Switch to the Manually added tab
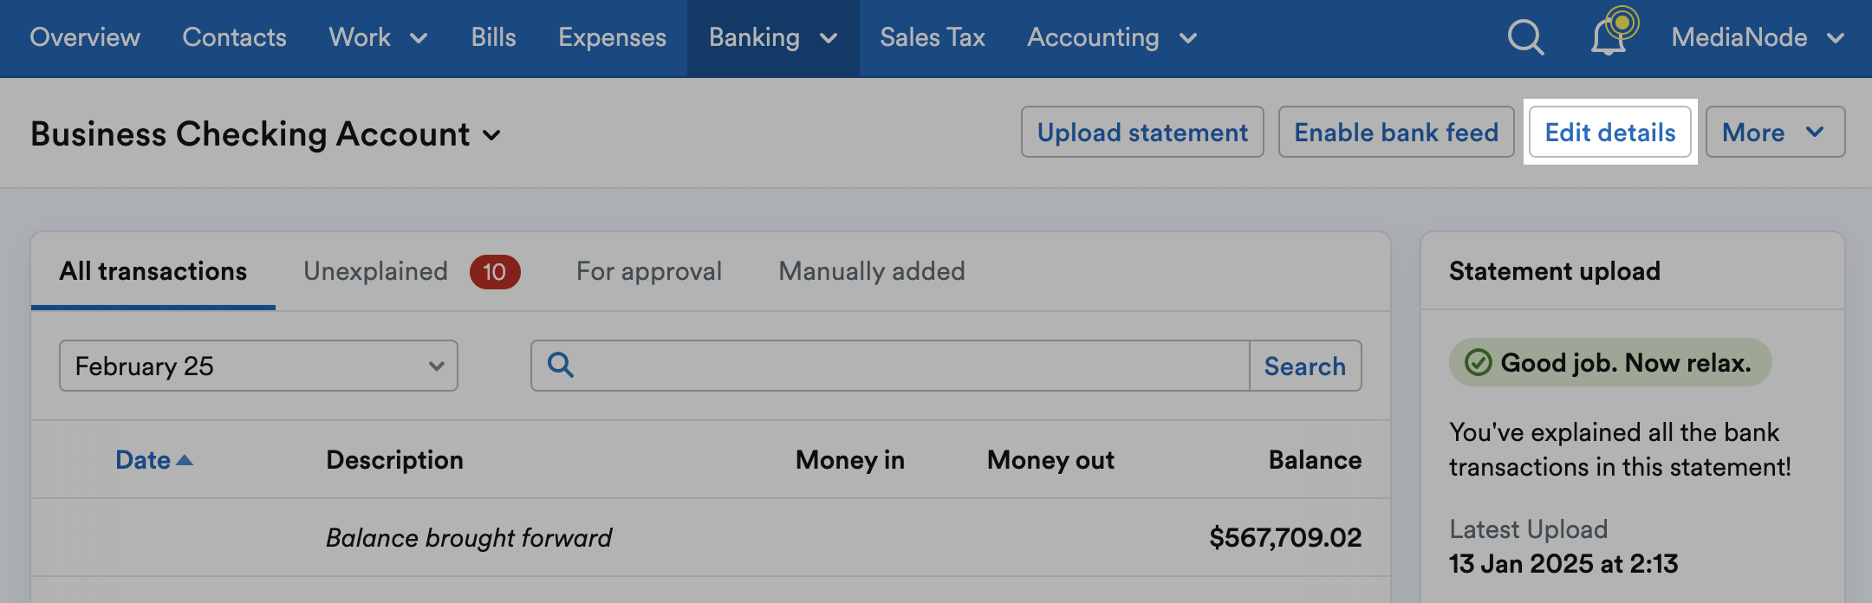This screenshot has height=603, width=1872. pos(872,271)
